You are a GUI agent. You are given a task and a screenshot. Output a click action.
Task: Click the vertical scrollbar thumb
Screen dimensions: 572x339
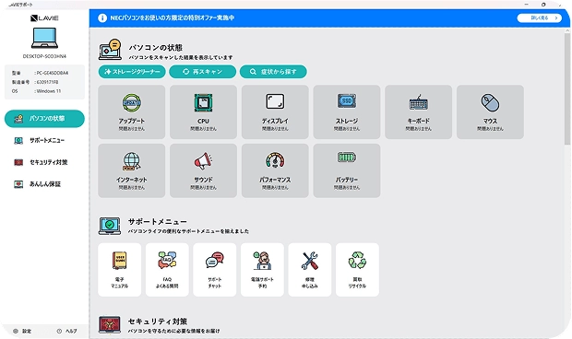(567, 88)
